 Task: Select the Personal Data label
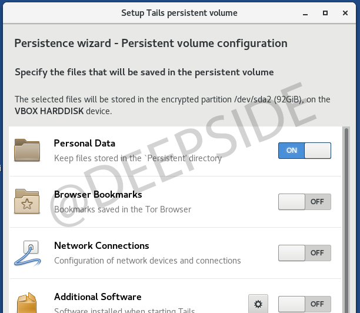[x=84, y=144]
